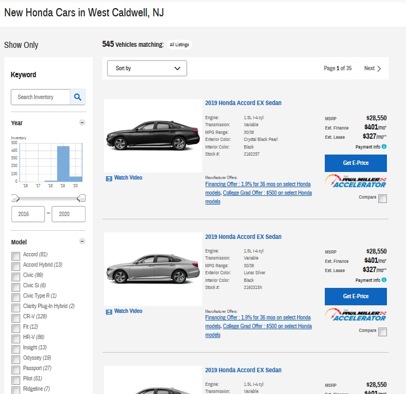Collapse the Model filter section

pyautogui.click(x=82, y=241)
